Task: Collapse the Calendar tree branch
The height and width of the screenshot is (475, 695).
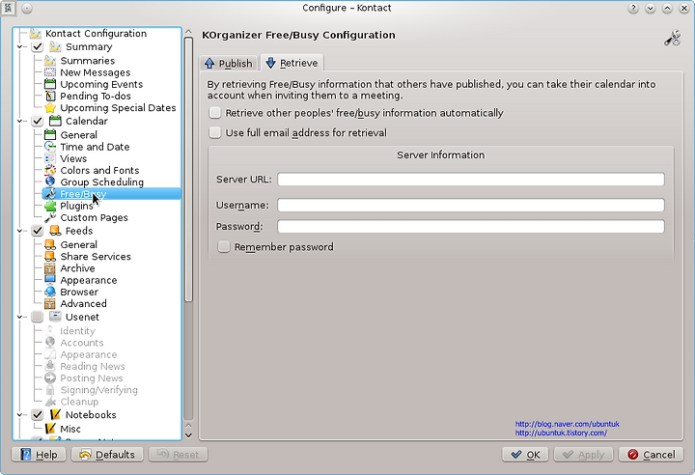Action: (x=19, y=121)
